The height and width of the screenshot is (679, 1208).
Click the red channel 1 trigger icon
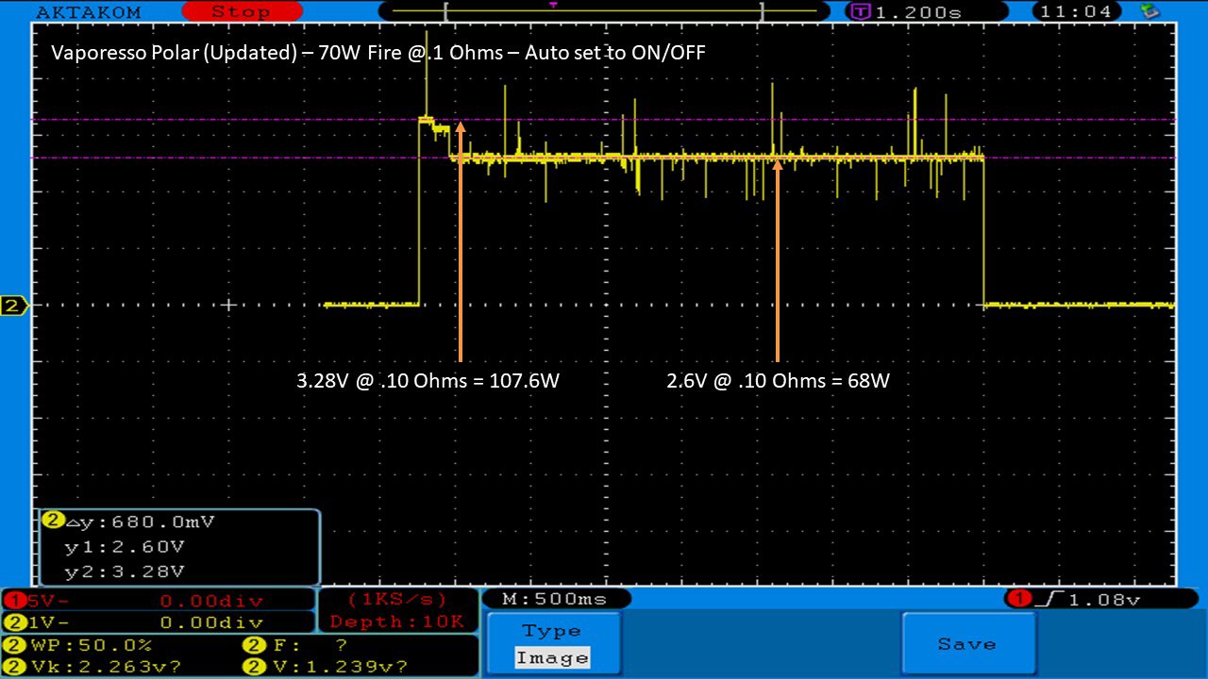coord(1018,599)
